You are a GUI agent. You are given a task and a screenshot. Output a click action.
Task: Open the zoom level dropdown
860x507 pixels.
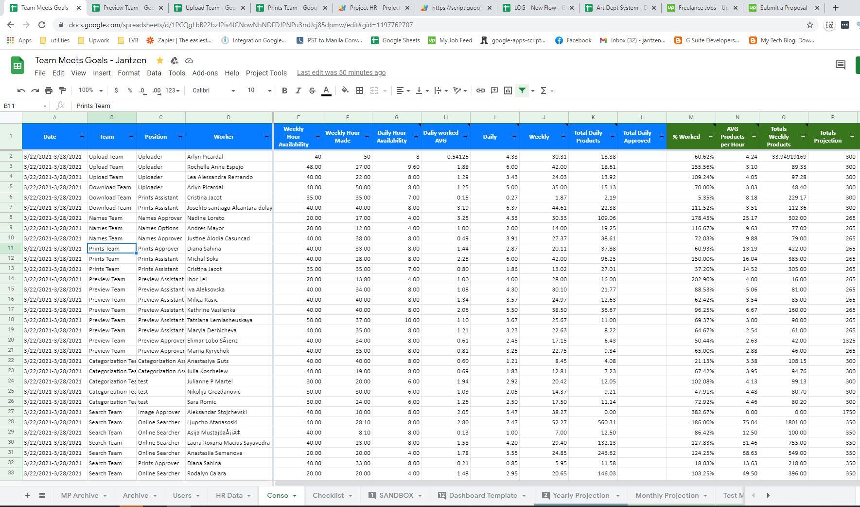[x=90, y=91]
